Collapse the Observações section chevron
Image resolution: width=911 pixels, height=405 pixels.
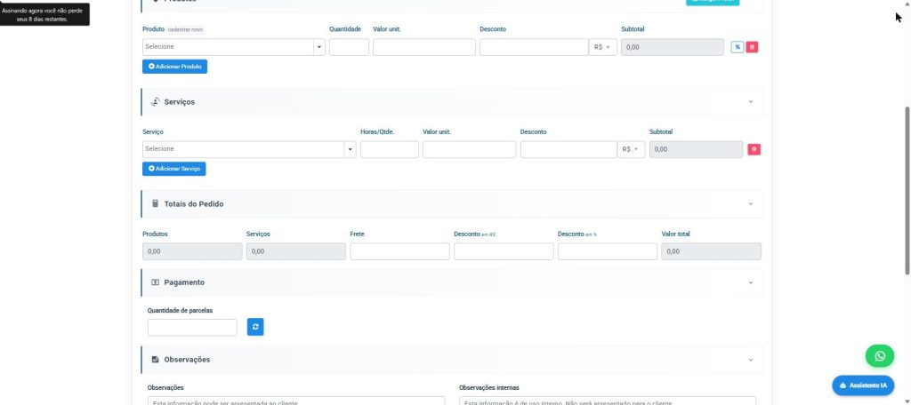750,360
